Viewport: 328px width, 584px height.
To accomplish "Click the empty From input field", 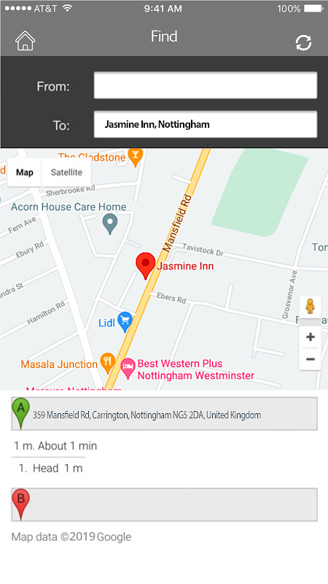I will pos(206,85).
